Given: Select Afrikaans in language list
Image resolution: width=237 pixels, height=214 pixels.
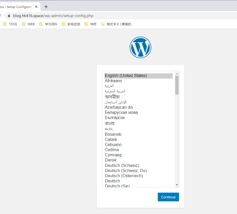Looking at the screenshot, I should 138,81.
